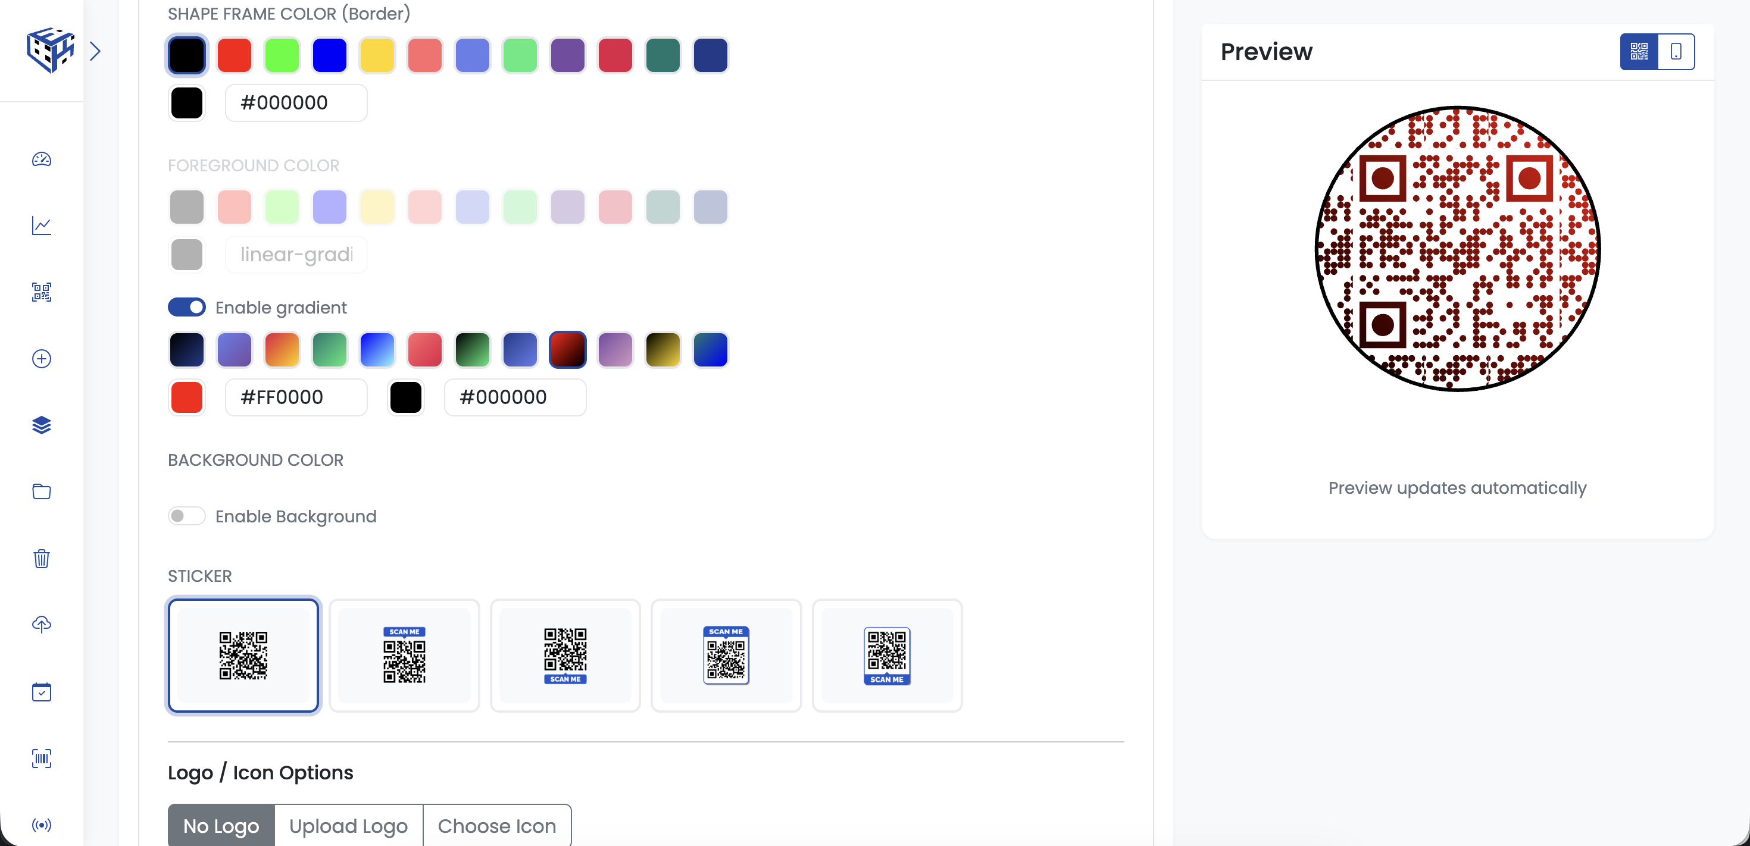Open the gradient start color picker (red)

tap(187, 398)
